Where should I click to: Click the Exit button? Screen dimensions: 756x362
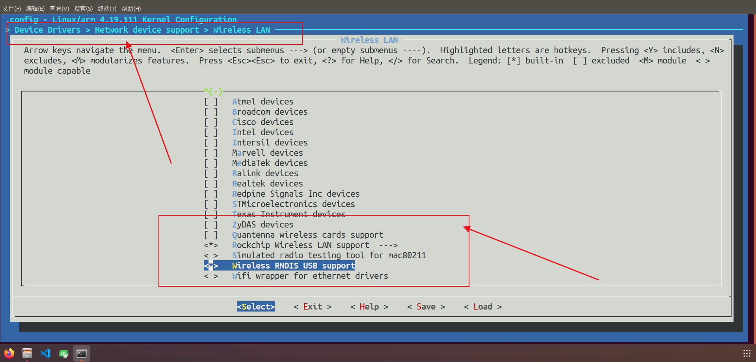pos(313,307)
